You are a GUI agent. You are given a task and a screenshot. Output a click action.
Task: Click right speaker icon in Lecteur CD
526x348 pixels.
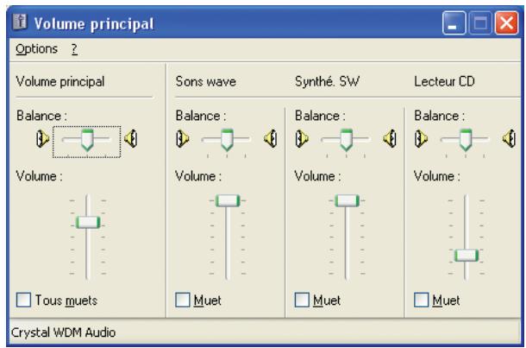(x=511, y=137)
